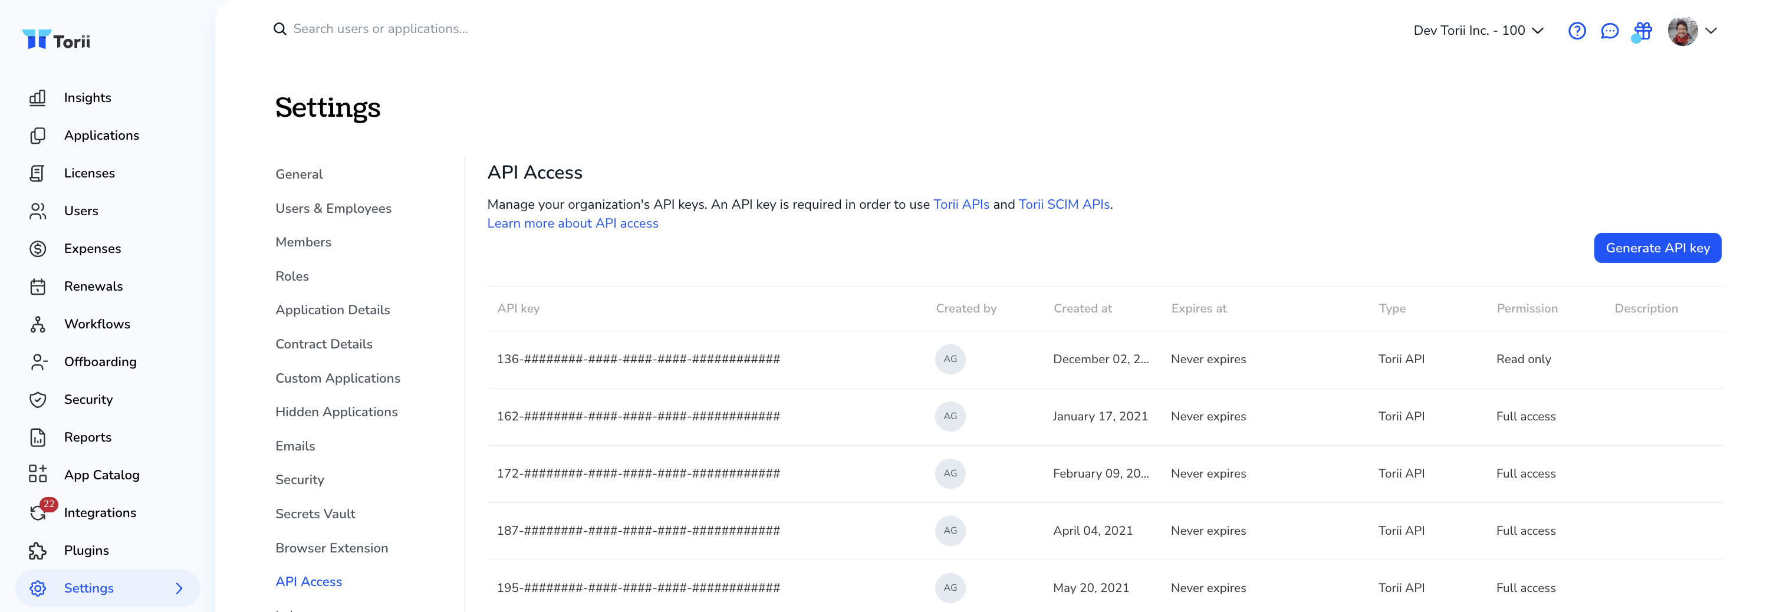1783x612 pixels.
Task: Click the Created by column header
Action: coord(966,309)
